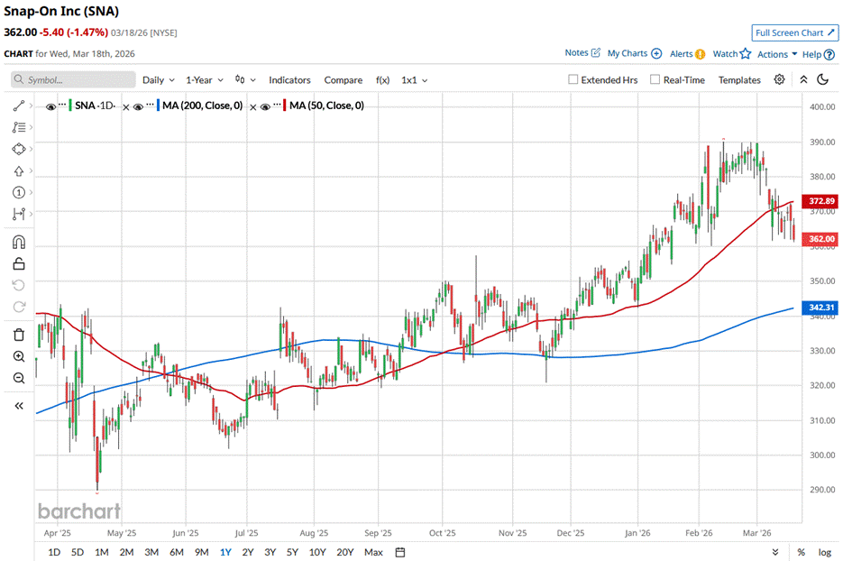Enable the Extended Hrs checkbox
This screenshot has height=561, width=843.
coord(573,79)
